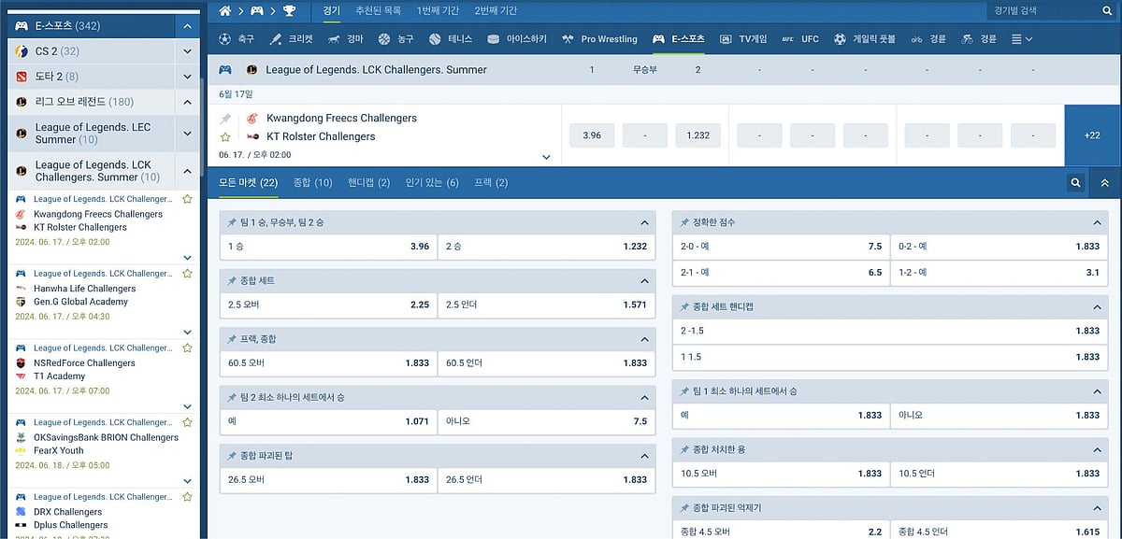Star the Hanwha Life Challengers match in the sidebar

(187, 274)
